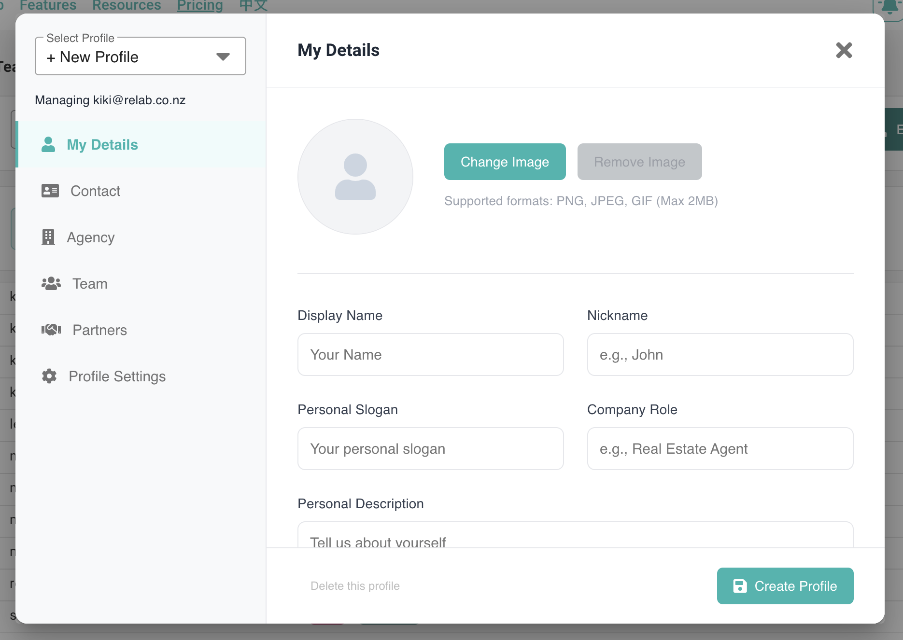Open Pricing link in the background page
Screen dimensions: 903x640
pyautogui.click(x=200, y=6)
